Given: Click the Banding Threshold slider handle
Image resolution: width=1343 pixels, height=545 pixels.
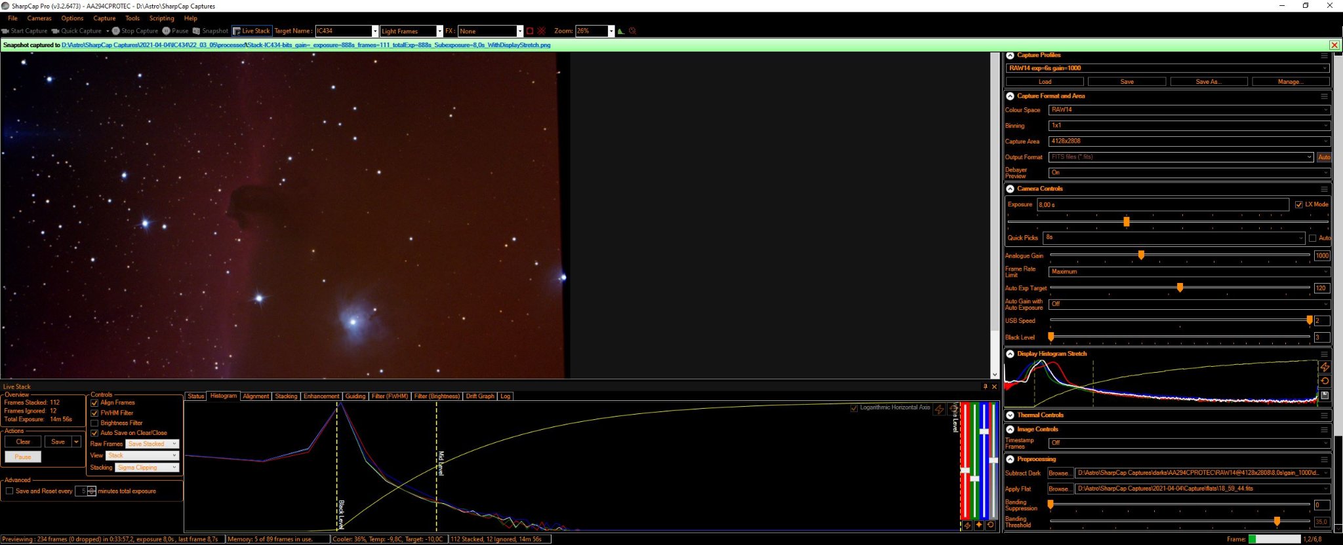Looking at the screenshot, I should pos(1277,521).
